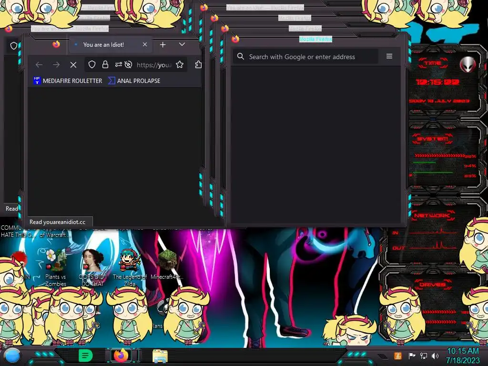Go forward with the forward arrow
488x366 pixels.
tap(56, 65)
